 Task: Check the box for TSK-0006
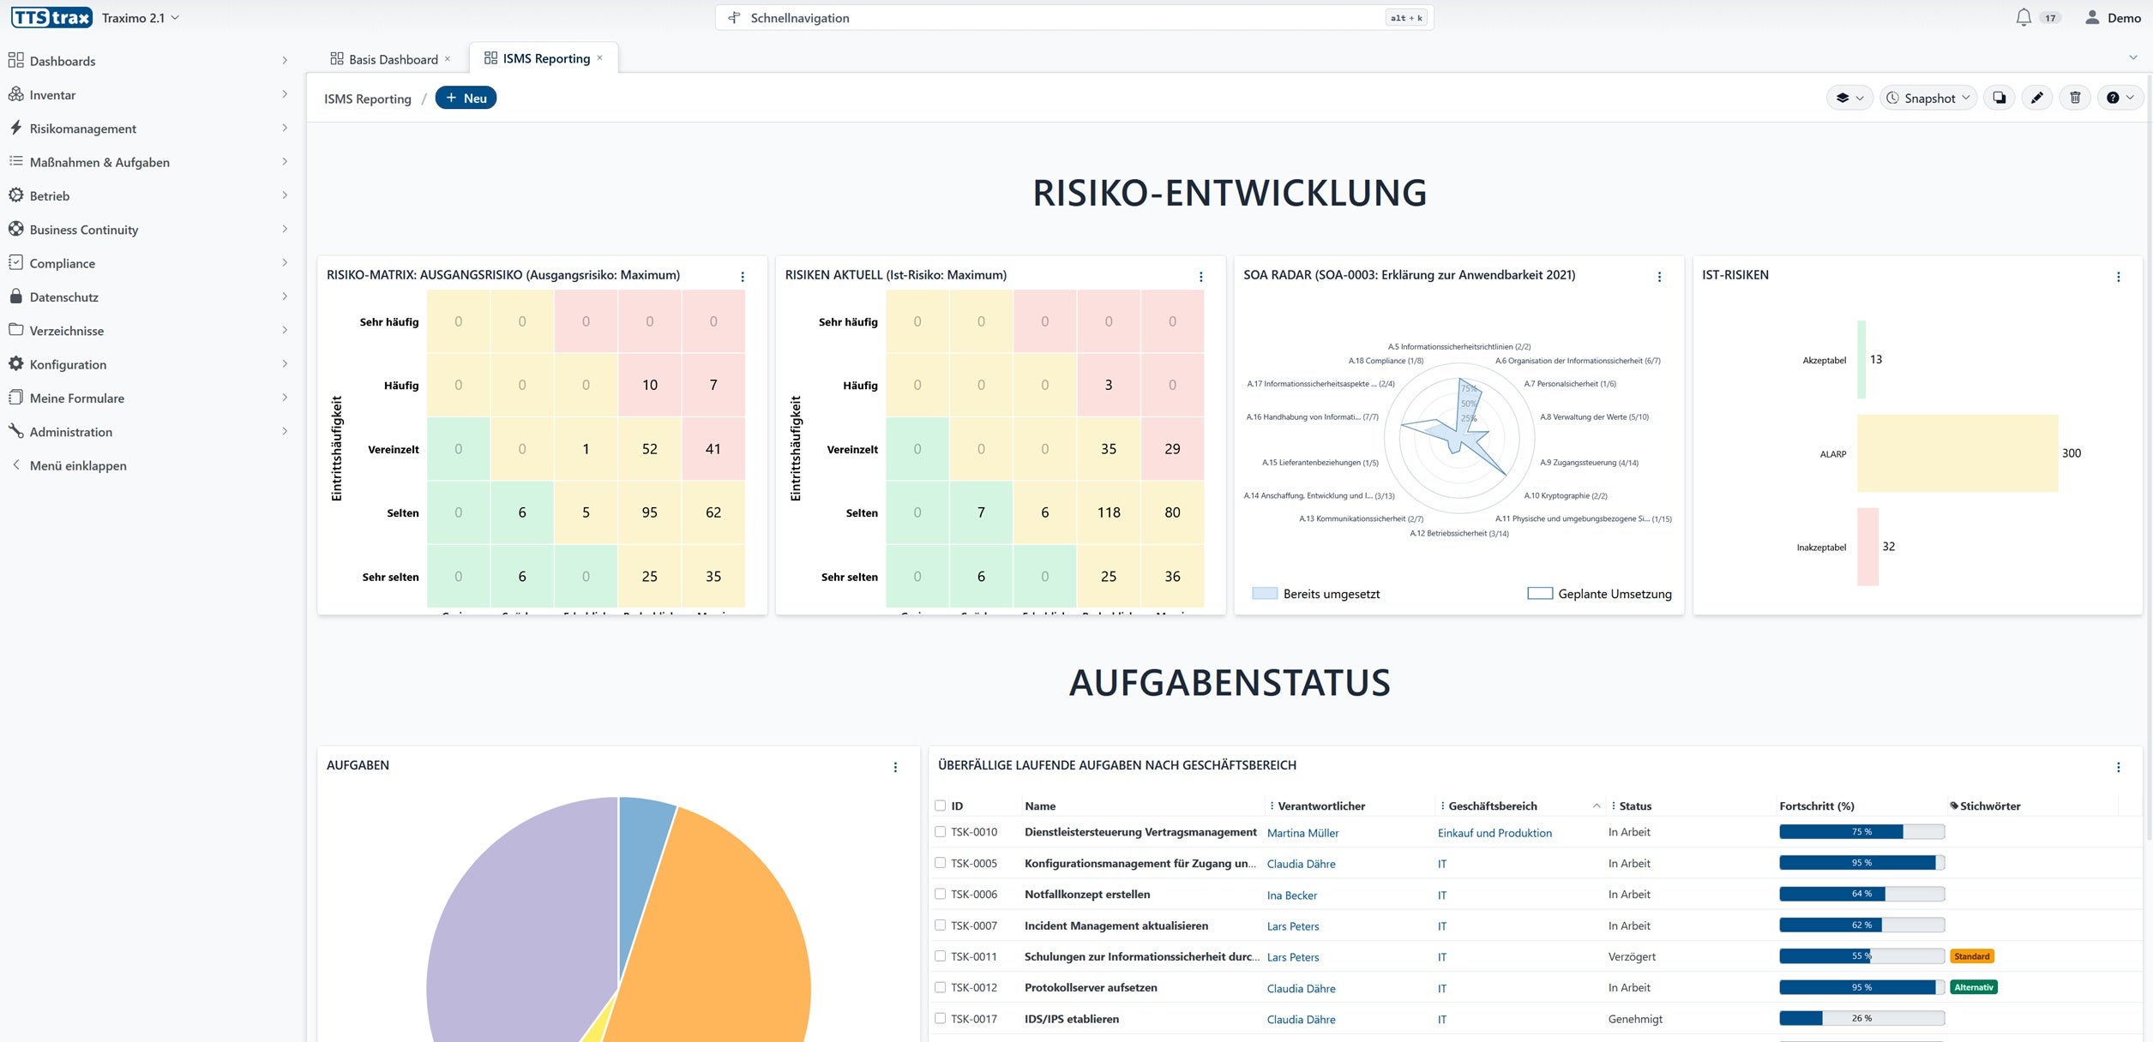click(940, 894)
